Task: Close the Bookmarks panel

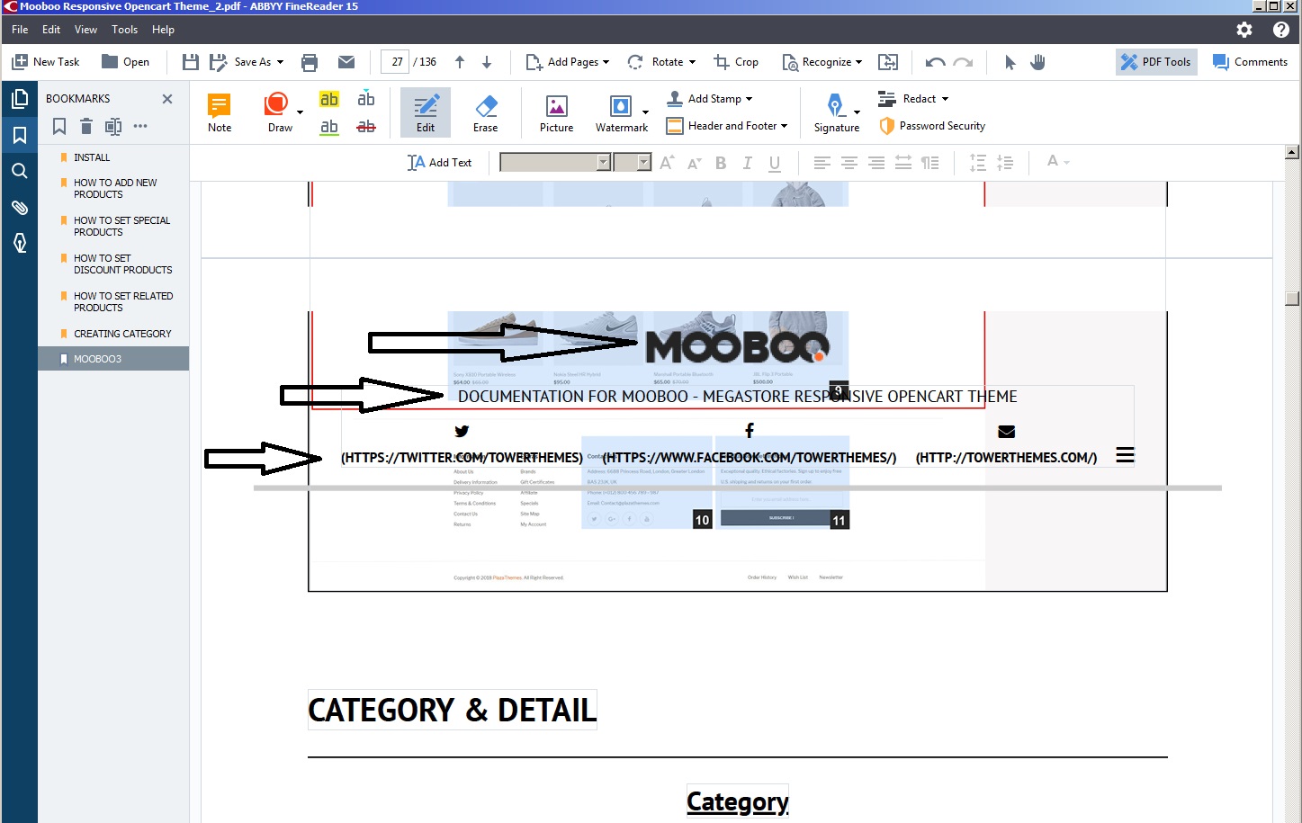Action: [167, 99]
